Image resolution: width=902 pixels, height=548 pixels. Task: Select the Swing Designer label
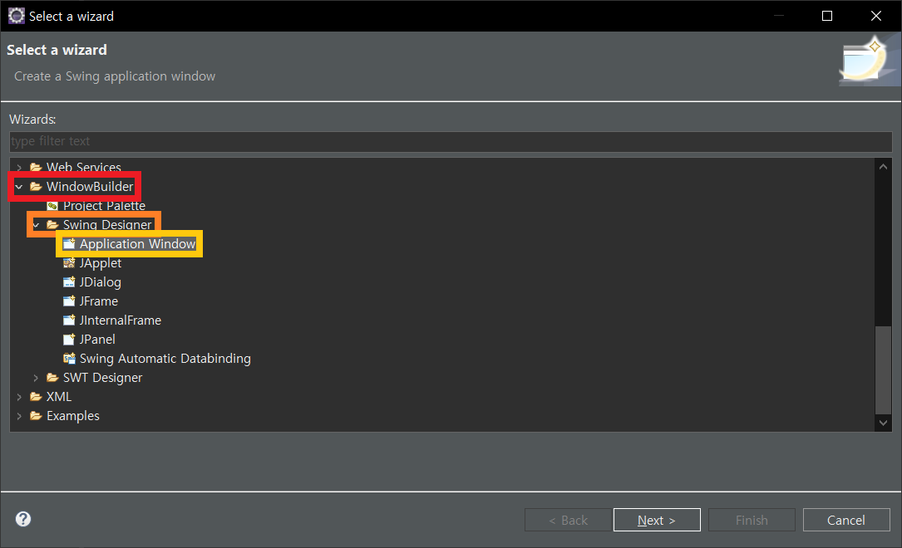(107, 225)
